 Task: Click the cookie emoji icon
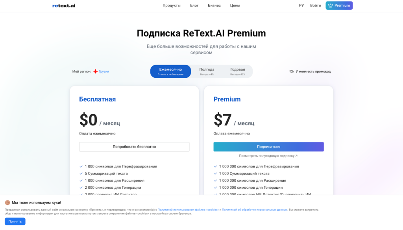pos(7,203)
